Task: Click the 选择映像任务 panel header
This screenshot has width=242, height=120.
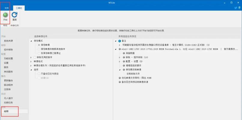Action: tap(41, 36)
